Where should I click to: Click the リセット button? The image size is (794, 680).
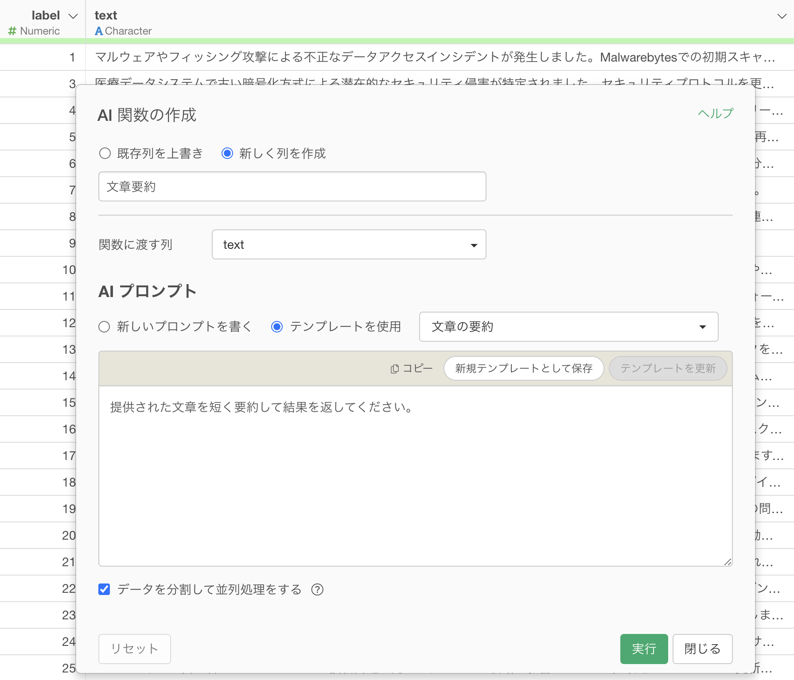[134, 649]
